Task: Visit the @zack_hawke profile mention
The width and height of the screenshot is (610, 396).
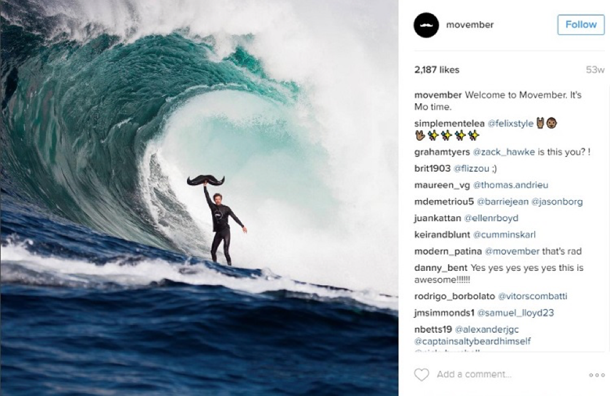Action: pyautogui.click(x=504, y=152)
